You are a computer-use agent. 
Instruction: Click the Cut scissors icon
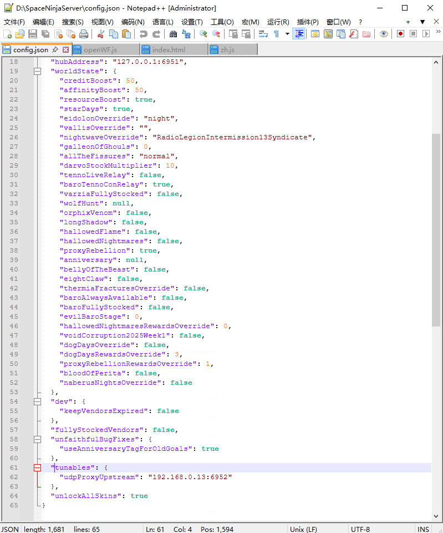pyautogui.click(x=101, y=34)
